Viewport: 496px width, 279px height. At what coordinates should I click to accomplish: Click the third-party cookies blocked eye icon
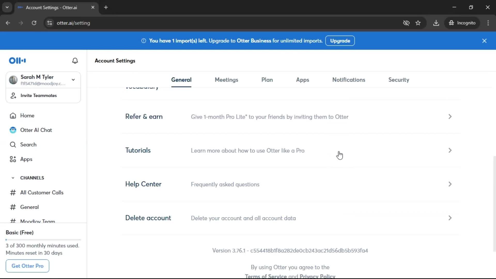click(x=406, y=23)
